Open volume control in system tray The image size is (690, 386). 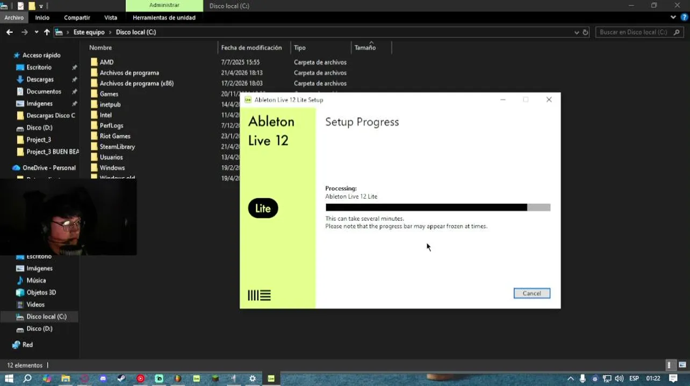click(x=619, y=378)
